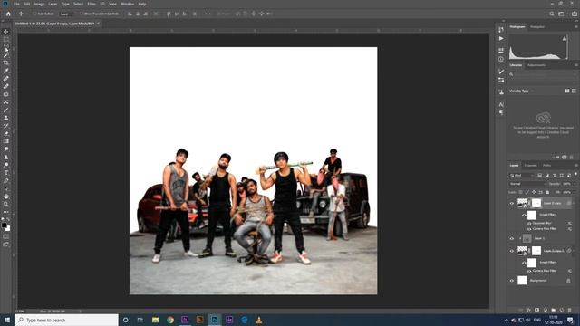580x326 pixels.
Task: Open the View by Type dropdown
Action: point(522,91)
